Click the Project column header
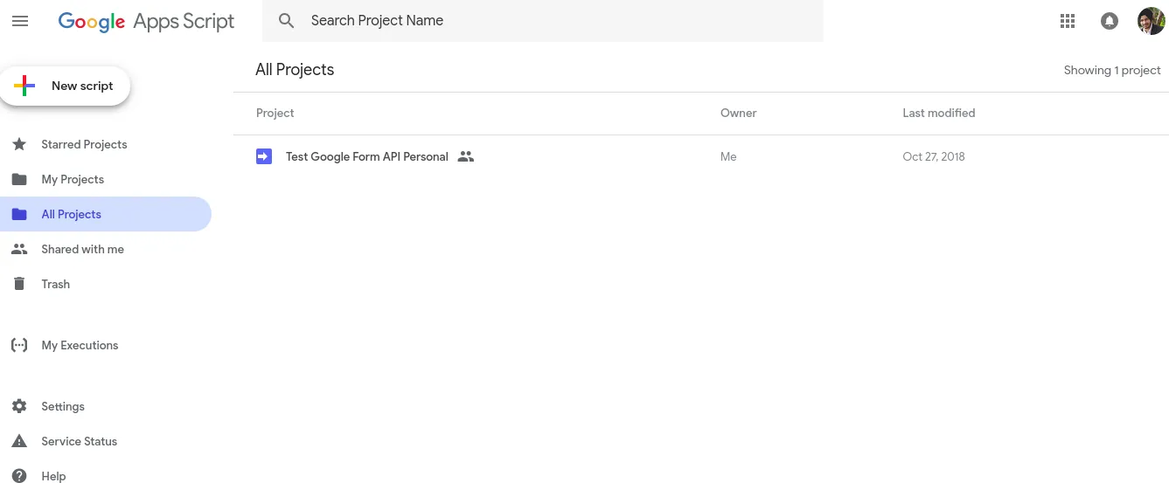 tap(275, 113)
